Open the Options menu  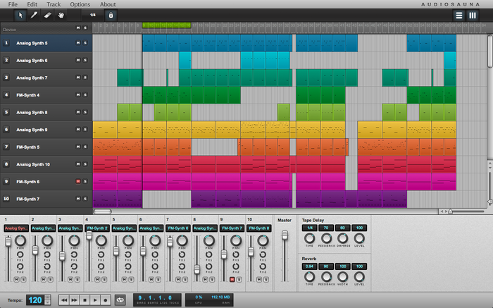(x=80, y=4)
